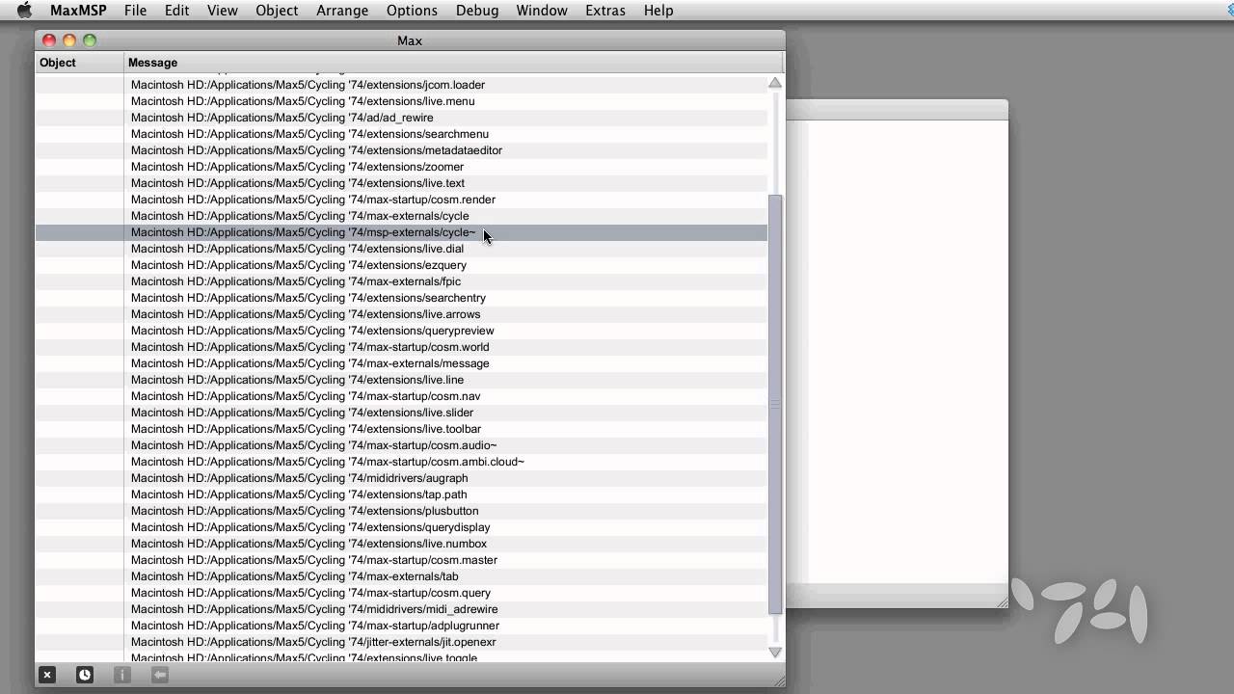This screenshot has height=694, width=1234.
Task: Open the Debug menu
Action: [x=477, y=11]
